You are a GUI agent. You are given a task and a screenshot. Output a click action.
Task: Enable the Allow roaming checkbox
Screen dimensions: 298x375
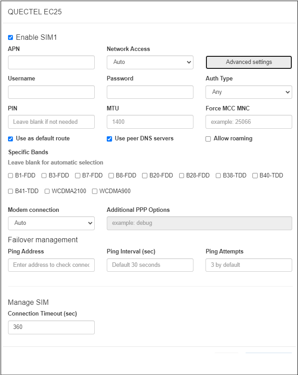pyautogui.click(x=208, y=139)
